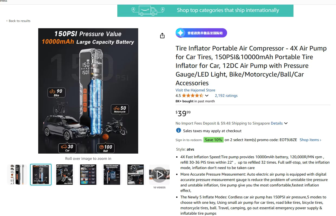Click the star rating icons
The image size is (336, 216).
pyautogui.click(x=192, y=96)
